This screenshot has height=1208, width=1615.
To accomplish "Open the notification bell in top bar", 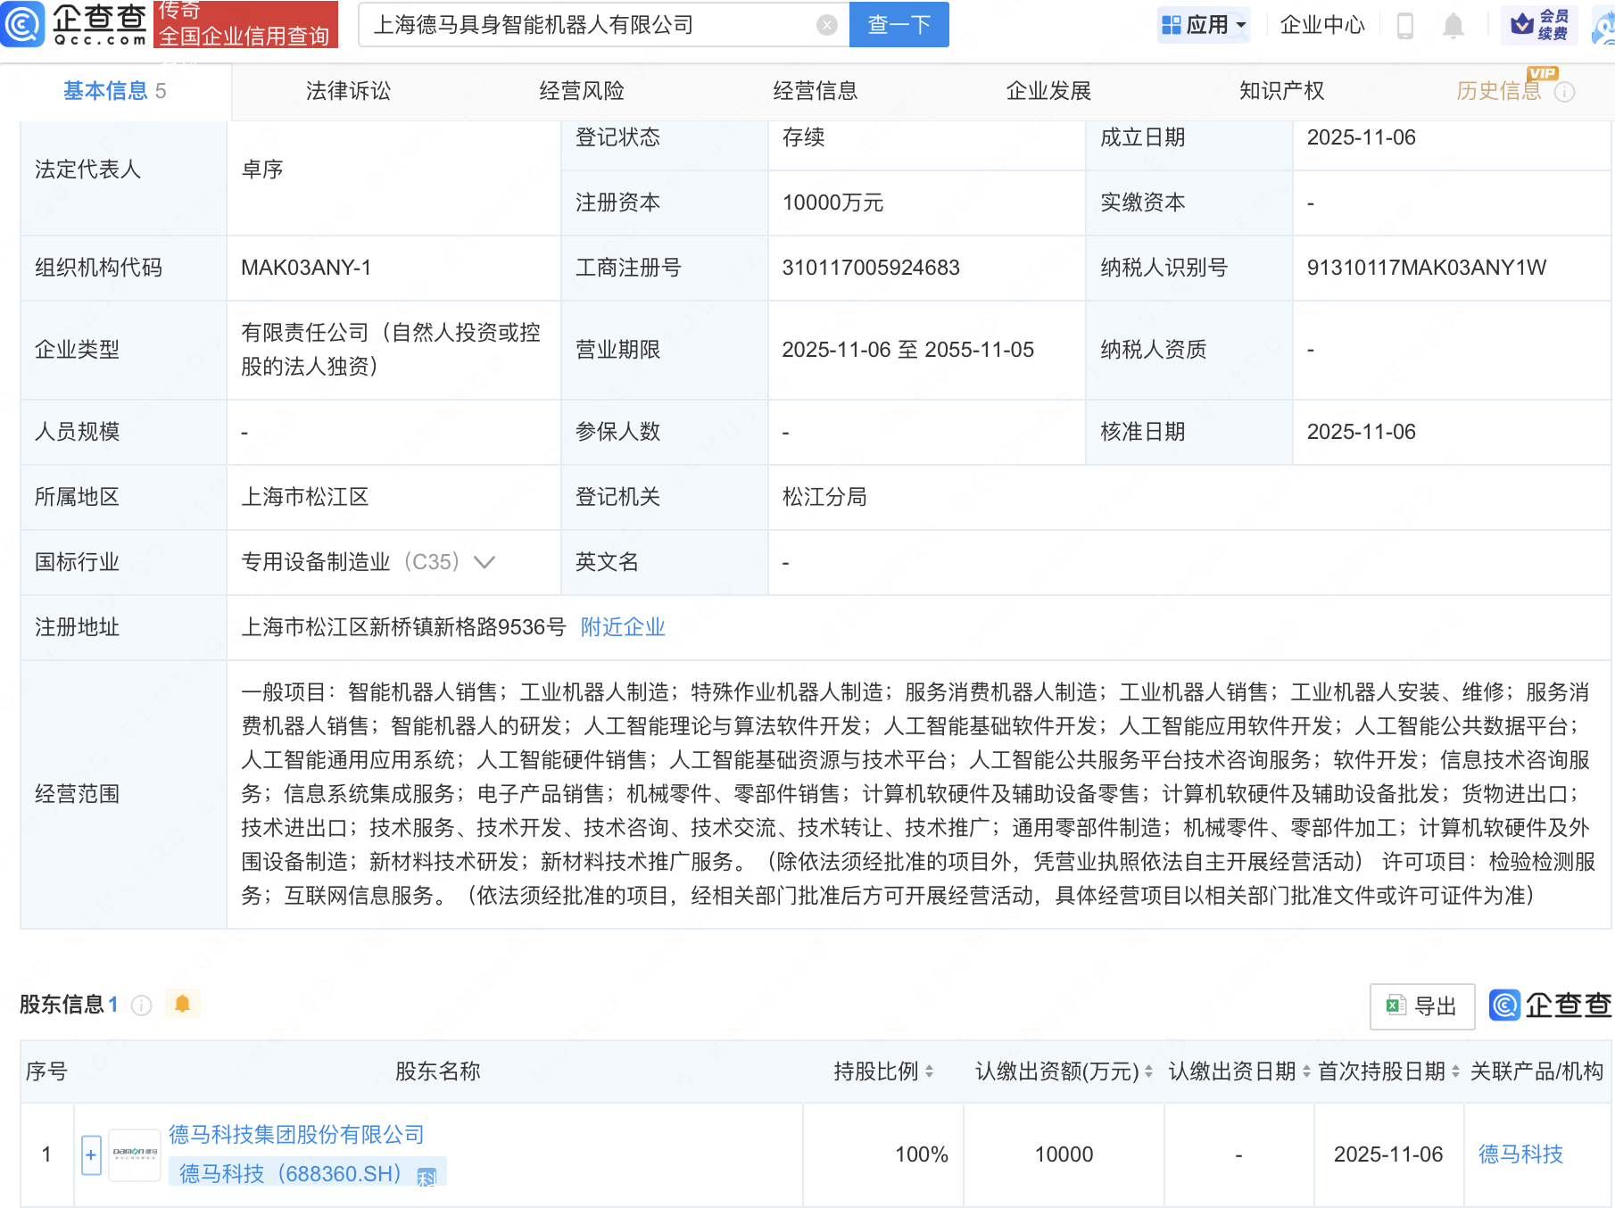I will pyautogui.click(x=1453, y=25).
